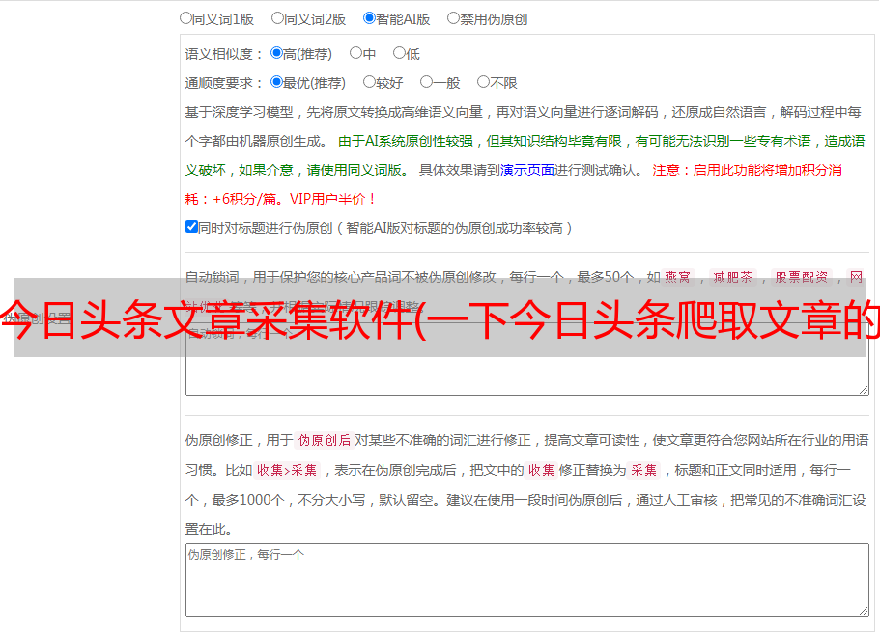Choose the 同义词2版 radio option
Image resolution: width=880 pixels, height=635 pixels.
point(277,18)
